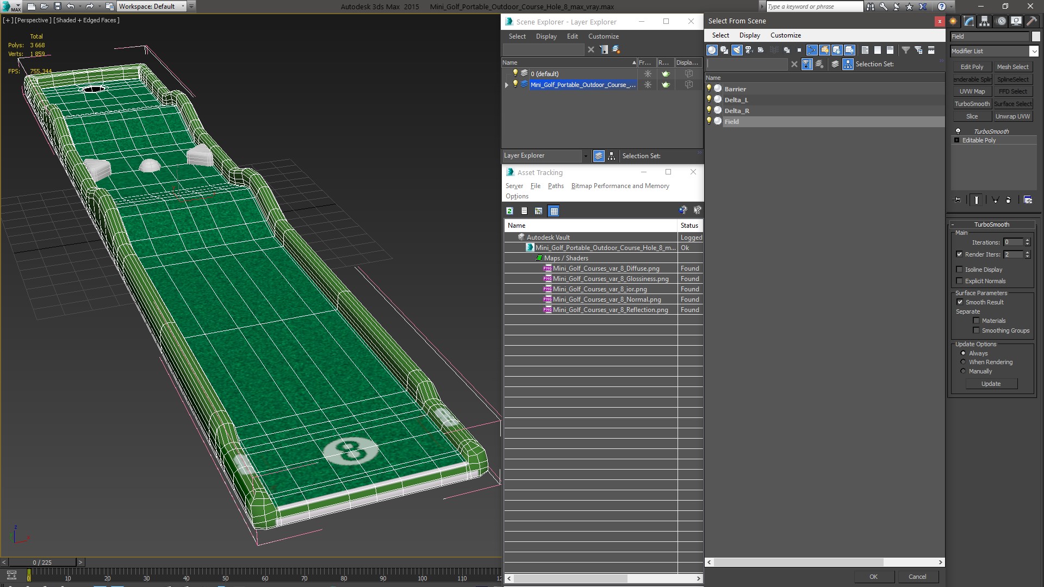Viewport: 1044px width, 587px height.
Task: Toggle the lightbulb visibility for Barrier
Action: click(x=709, y=89)
